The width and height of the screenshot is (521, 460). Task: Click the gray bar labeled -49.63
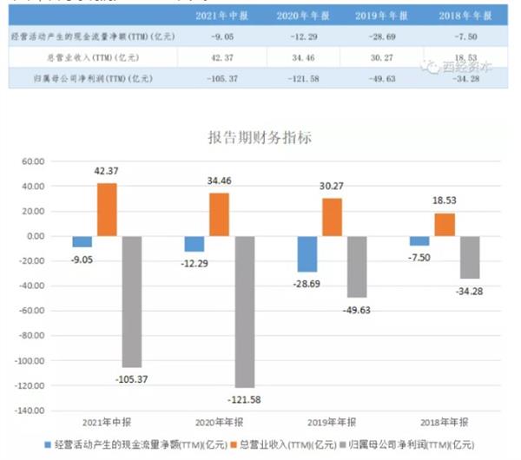click(357, 266)
